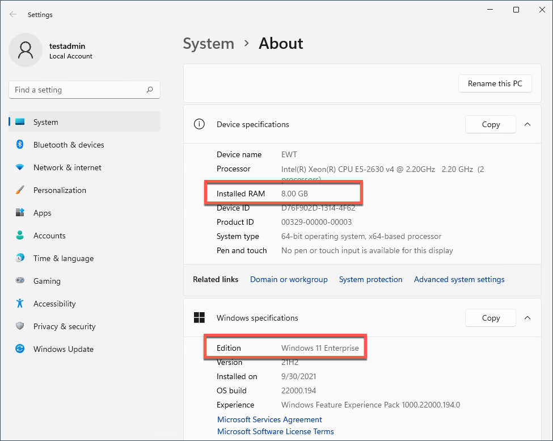Screen dimensions: 553x441
Task: Select Product ID 00329-00000-00003
Action: tap(316, 222)
